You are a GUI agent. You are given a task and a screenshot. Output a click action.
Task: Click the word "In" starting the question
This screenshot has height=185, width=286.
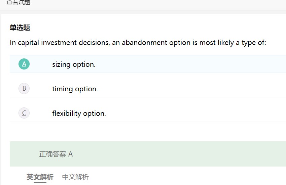tap(13, 43)
